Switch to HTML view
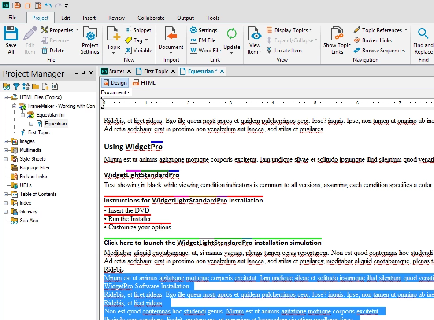 point(144,83)
